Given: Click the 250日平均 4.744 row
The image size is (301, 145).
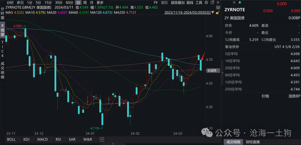Looking at the screenshot, I should 262,89.
